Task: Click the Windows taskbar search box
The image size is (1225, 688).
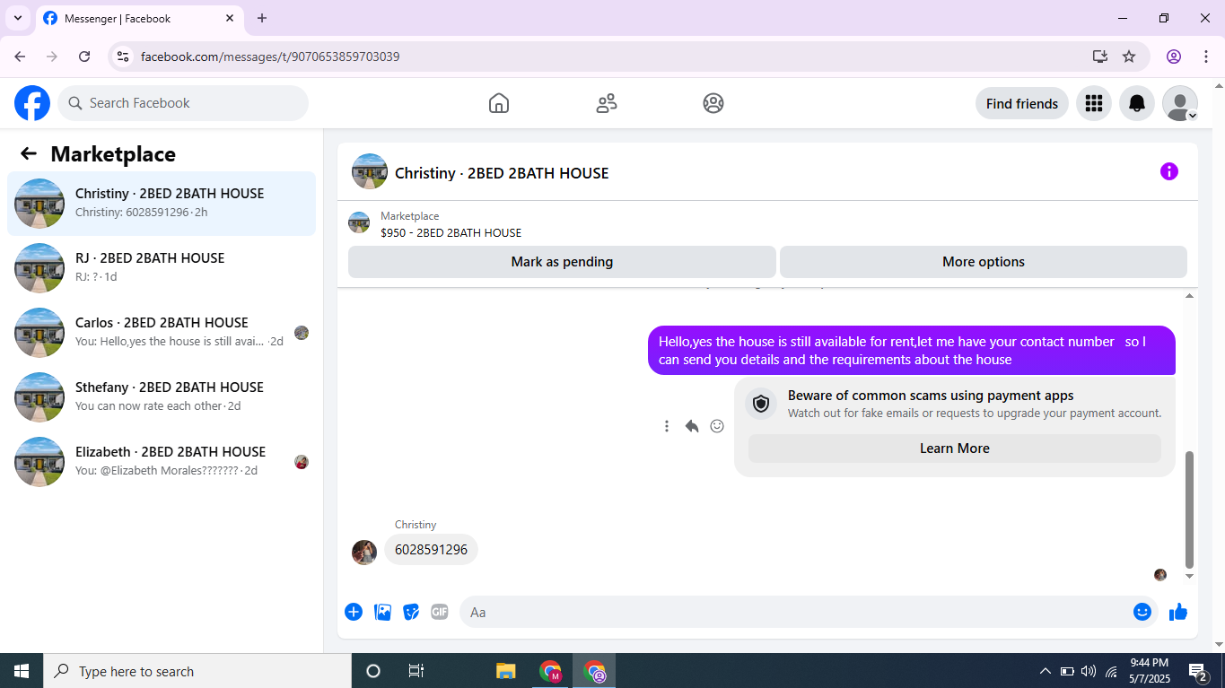Action: [x=197, y=671]
